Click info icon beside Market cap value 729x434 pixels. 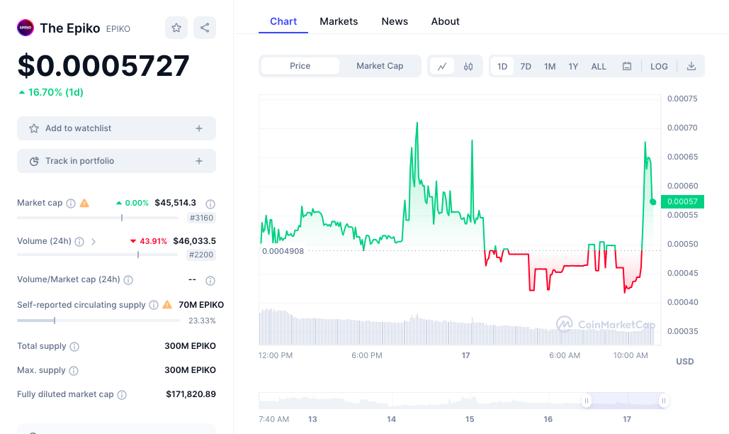210,204
